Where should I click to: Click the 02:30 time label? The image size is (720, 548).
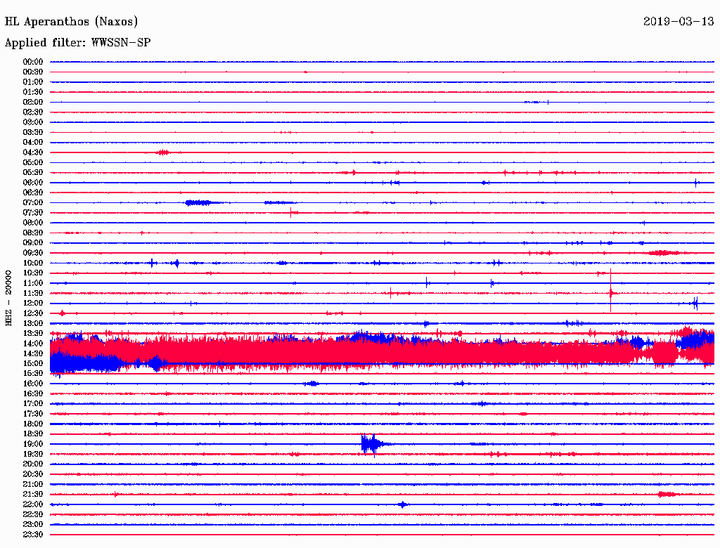[33, 112]
